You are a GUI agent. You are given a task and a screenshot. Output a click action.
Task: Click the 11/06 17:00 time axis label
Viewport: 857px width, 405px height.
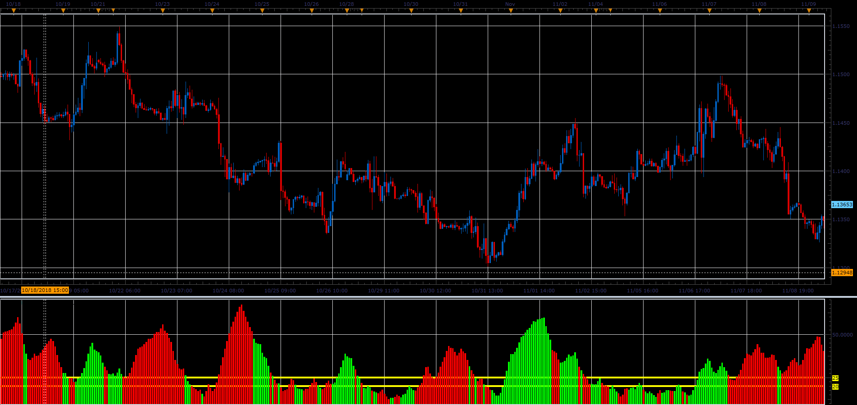point(694,291)
